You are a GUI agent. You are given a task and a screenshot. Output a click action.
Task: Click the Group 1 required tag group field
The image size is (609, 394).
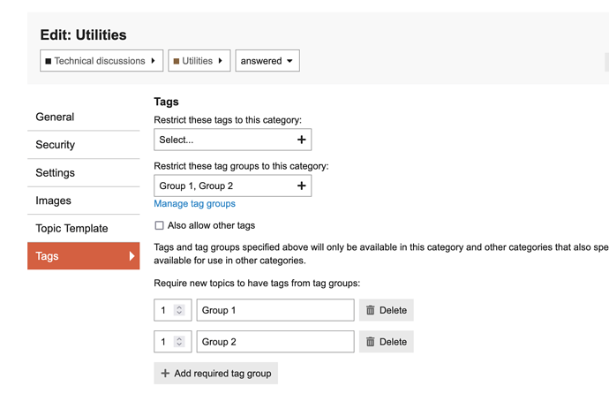[275, 310]
